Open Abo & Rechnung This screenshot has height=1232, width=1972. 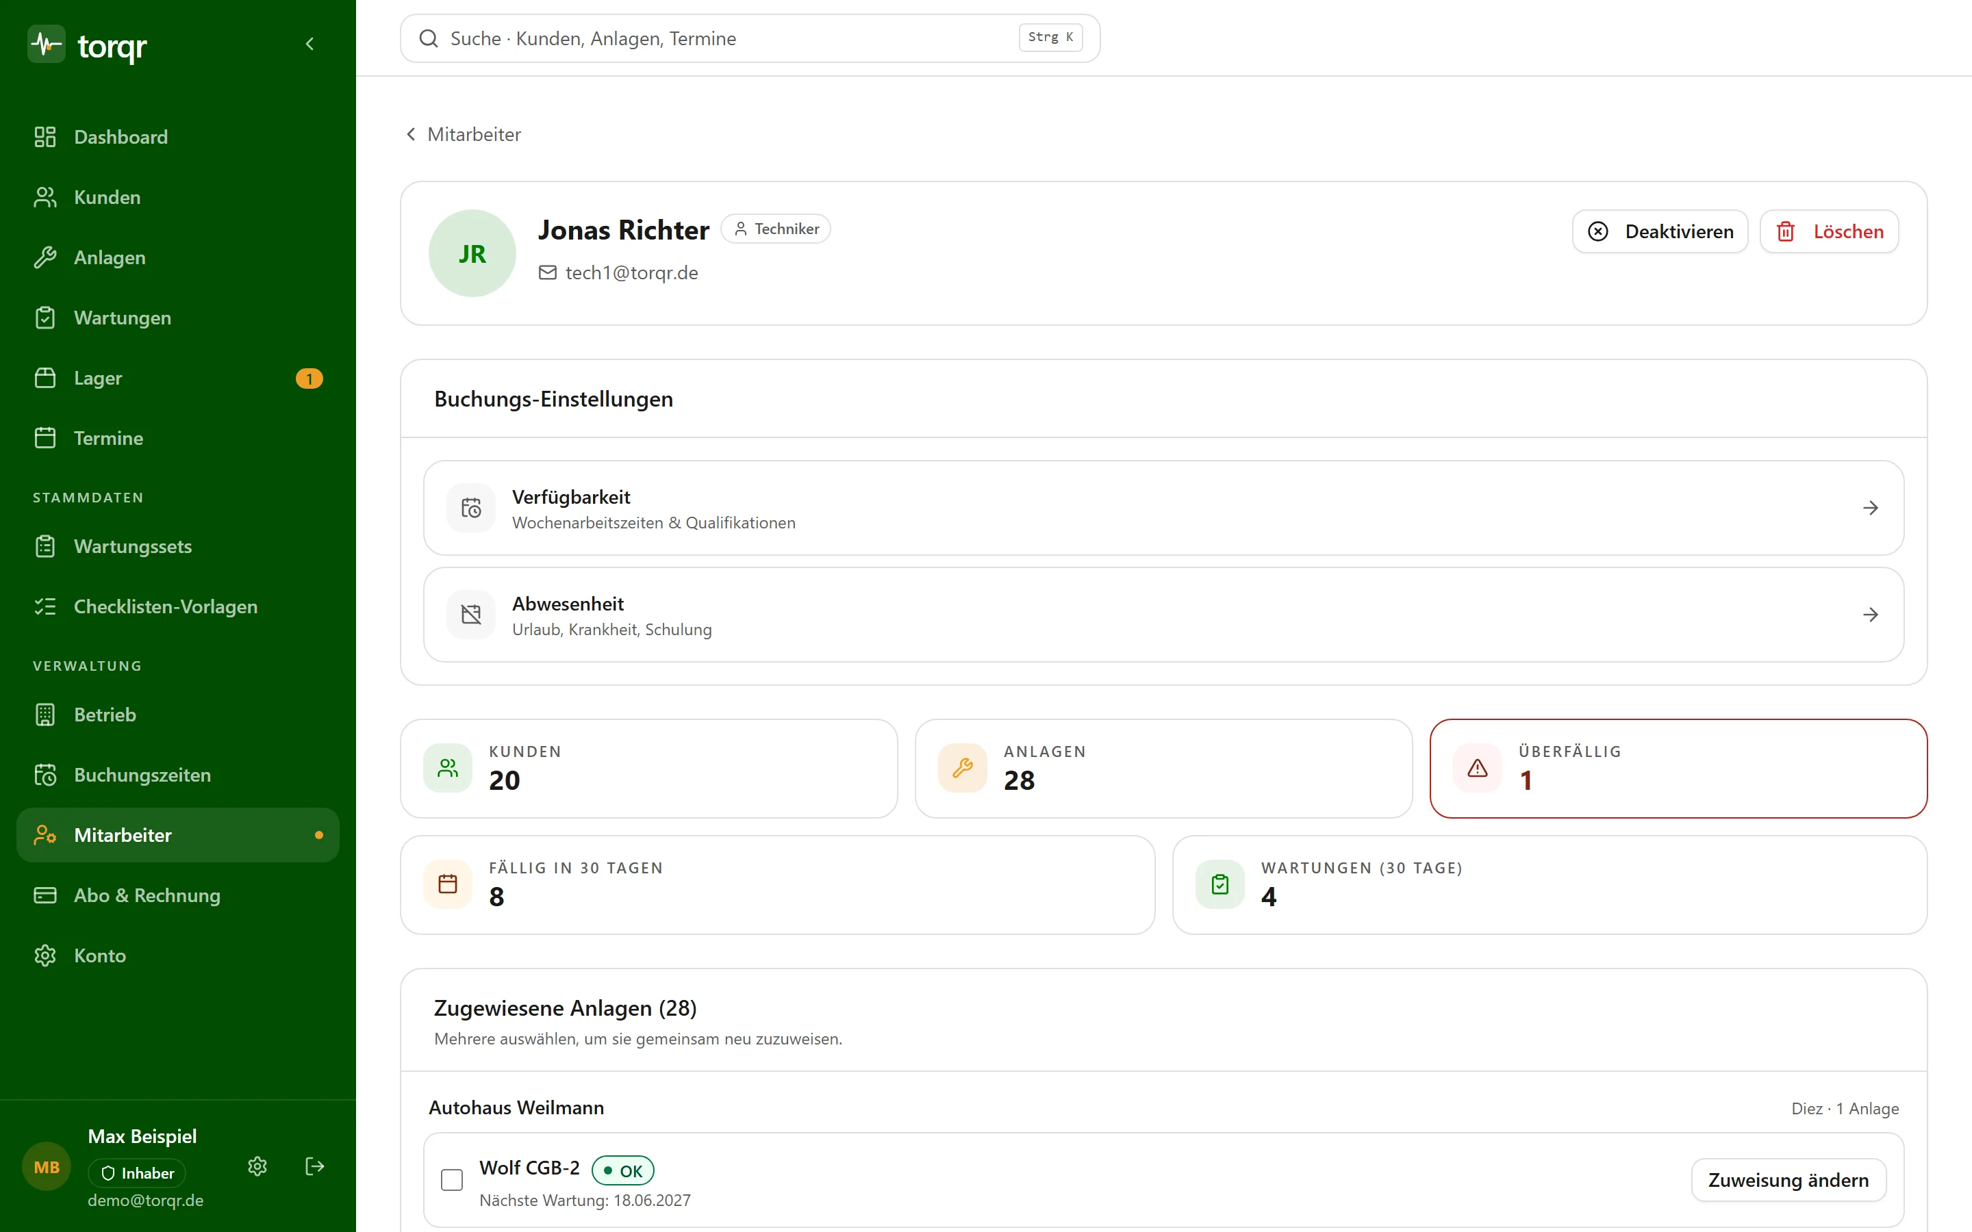tap(177, 895)
